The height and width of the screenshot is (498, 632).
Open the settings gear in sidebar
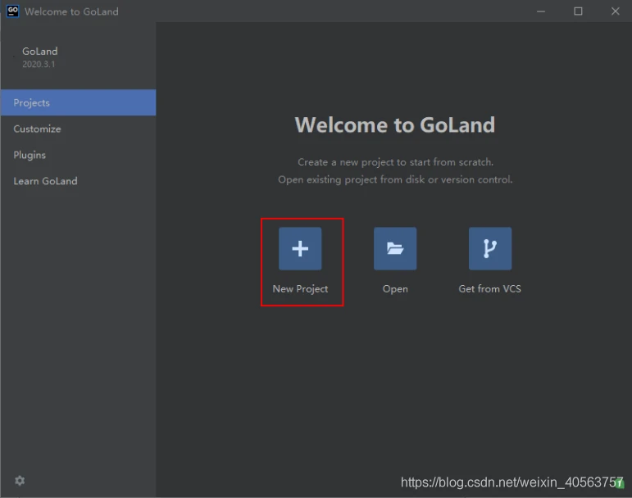(20, 480)
